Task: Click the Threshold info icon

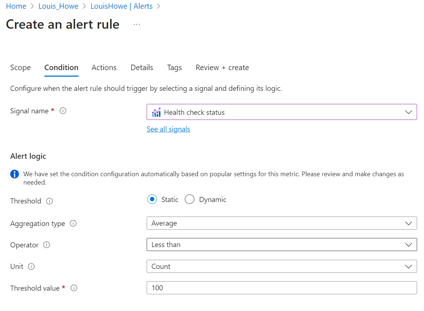Action: (49, 201)
